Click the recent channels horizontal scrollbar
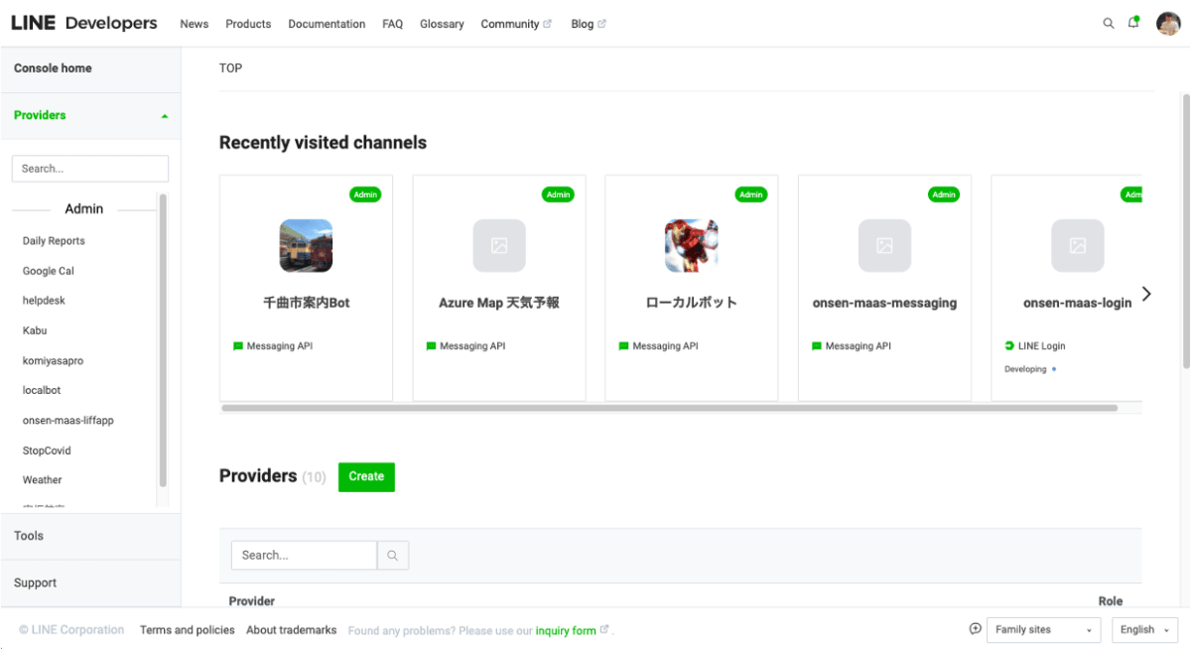The height and width of the screenshot is (649, 1191). pos(670,408)
